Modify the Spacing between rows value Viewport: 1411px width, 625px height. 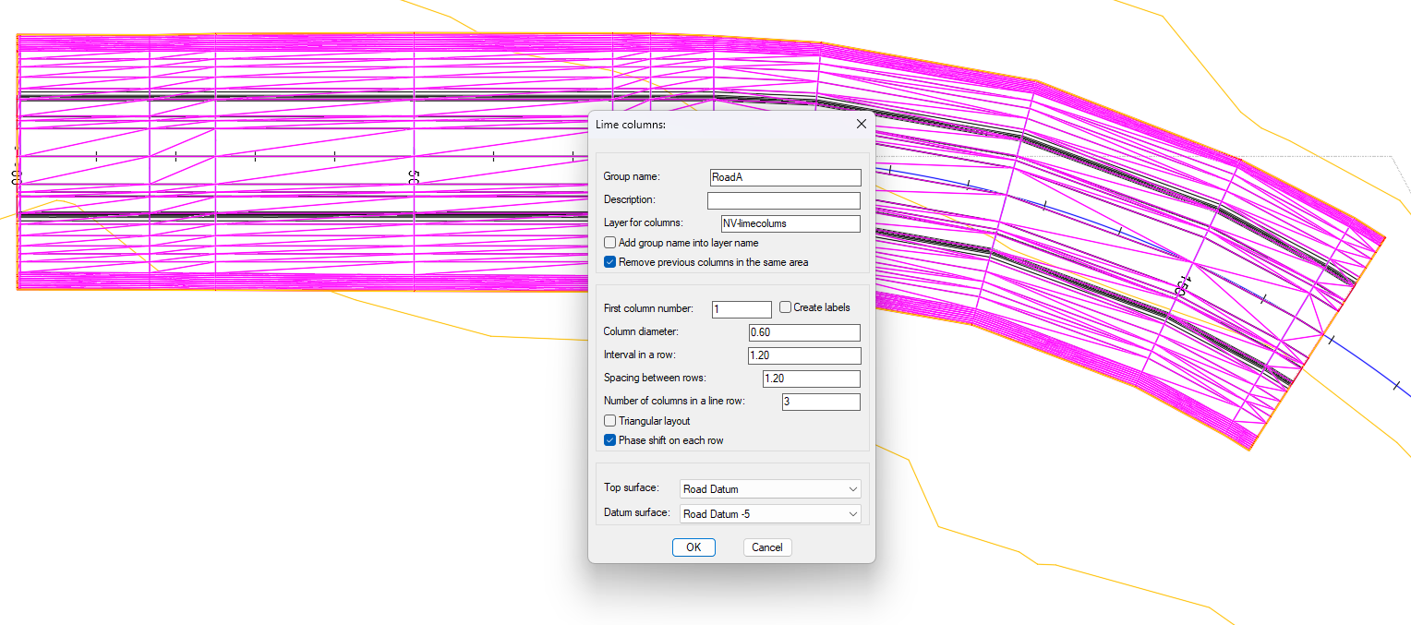(x=811, y=378)
